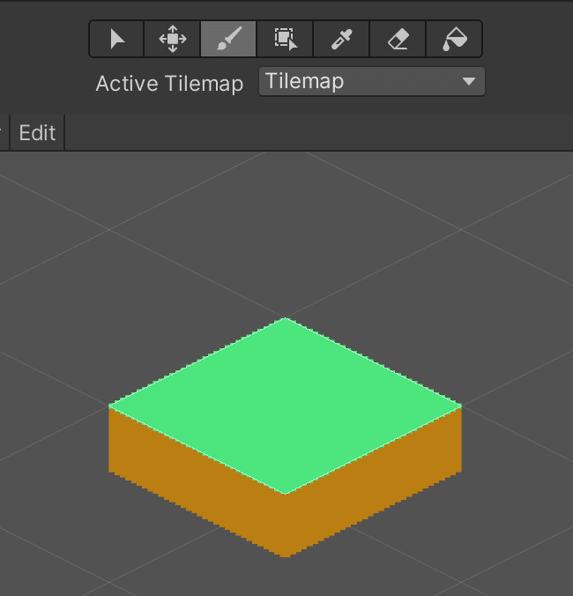
Task: Pick the Box Fill tool
Action: pos(285,39)
